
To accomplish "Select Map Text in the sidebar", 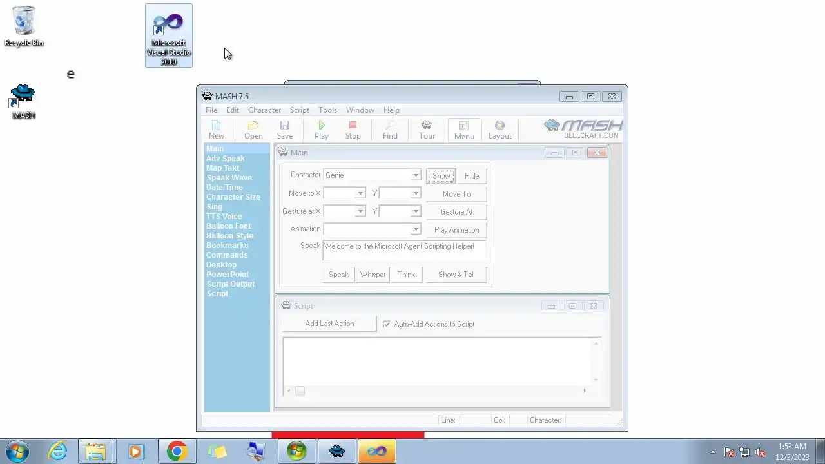I will (222, 168).
